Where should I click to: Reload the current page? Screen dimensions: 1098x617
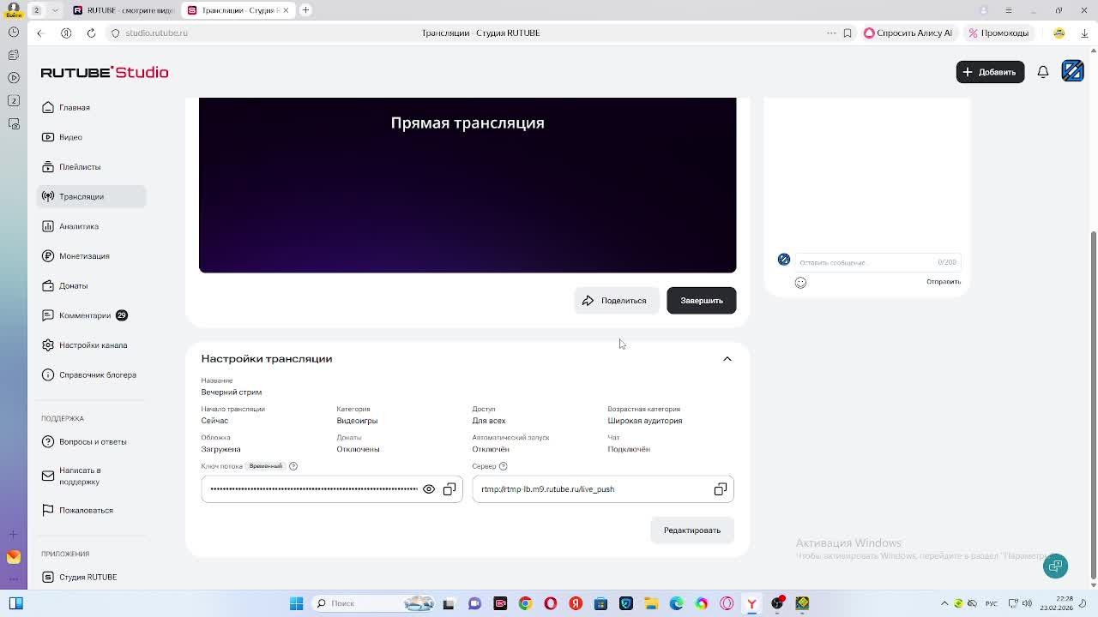(x=91, y=33)
